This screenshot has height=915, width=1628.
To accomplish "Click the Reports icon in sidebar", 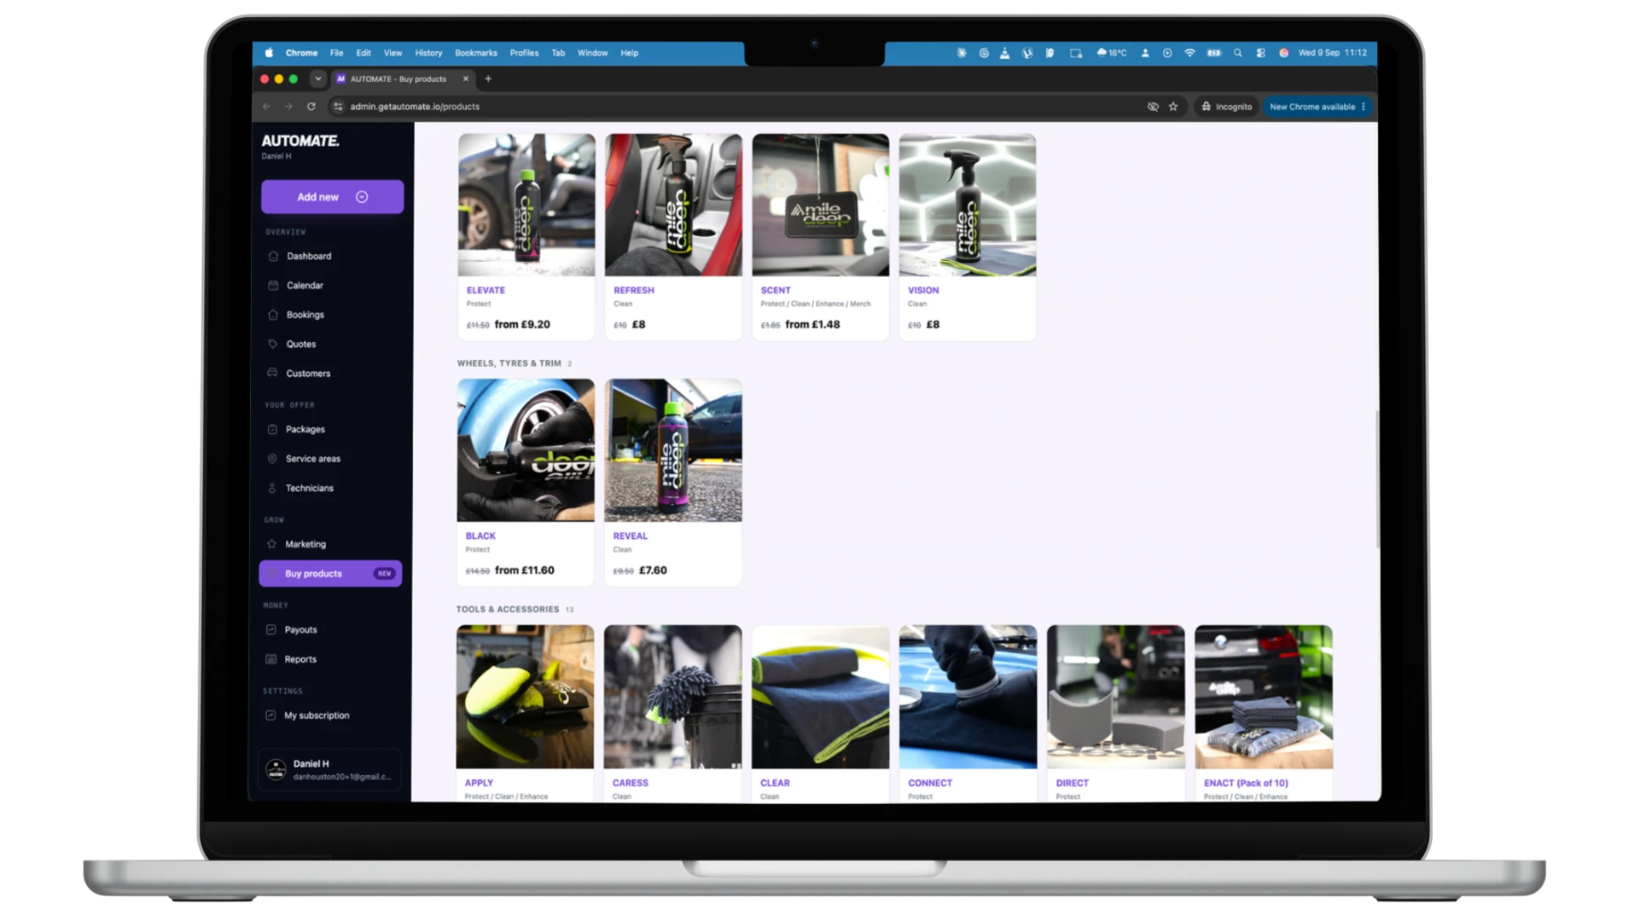I will pyautogui.click(x=271, y=659).
